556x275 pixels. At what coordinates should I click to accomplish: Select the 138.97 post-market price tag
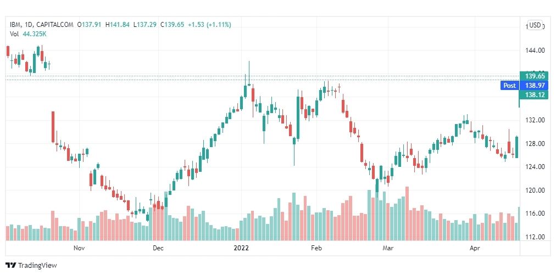535,86
